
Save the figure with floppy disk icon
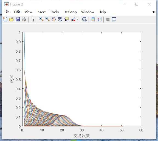point(18,19)
